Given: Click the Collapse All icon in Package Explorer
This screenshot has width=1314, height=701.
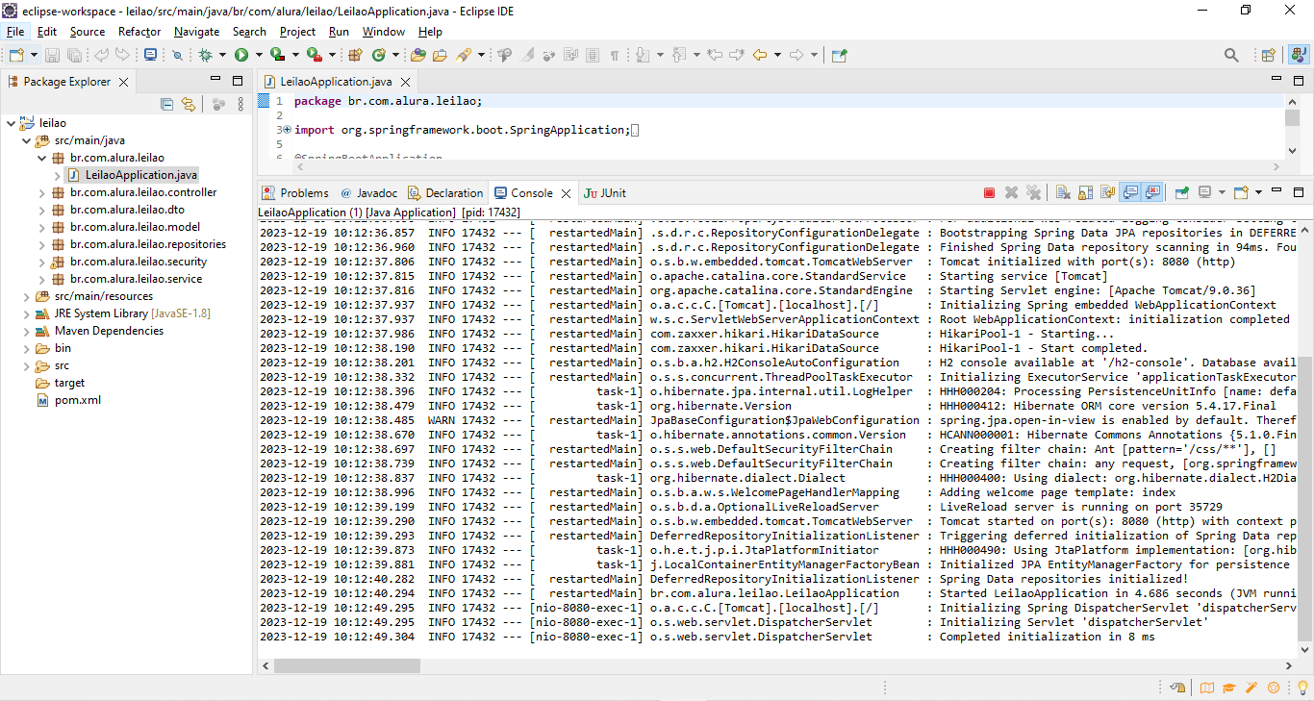Looking at the screenshot, I should 166,104.
